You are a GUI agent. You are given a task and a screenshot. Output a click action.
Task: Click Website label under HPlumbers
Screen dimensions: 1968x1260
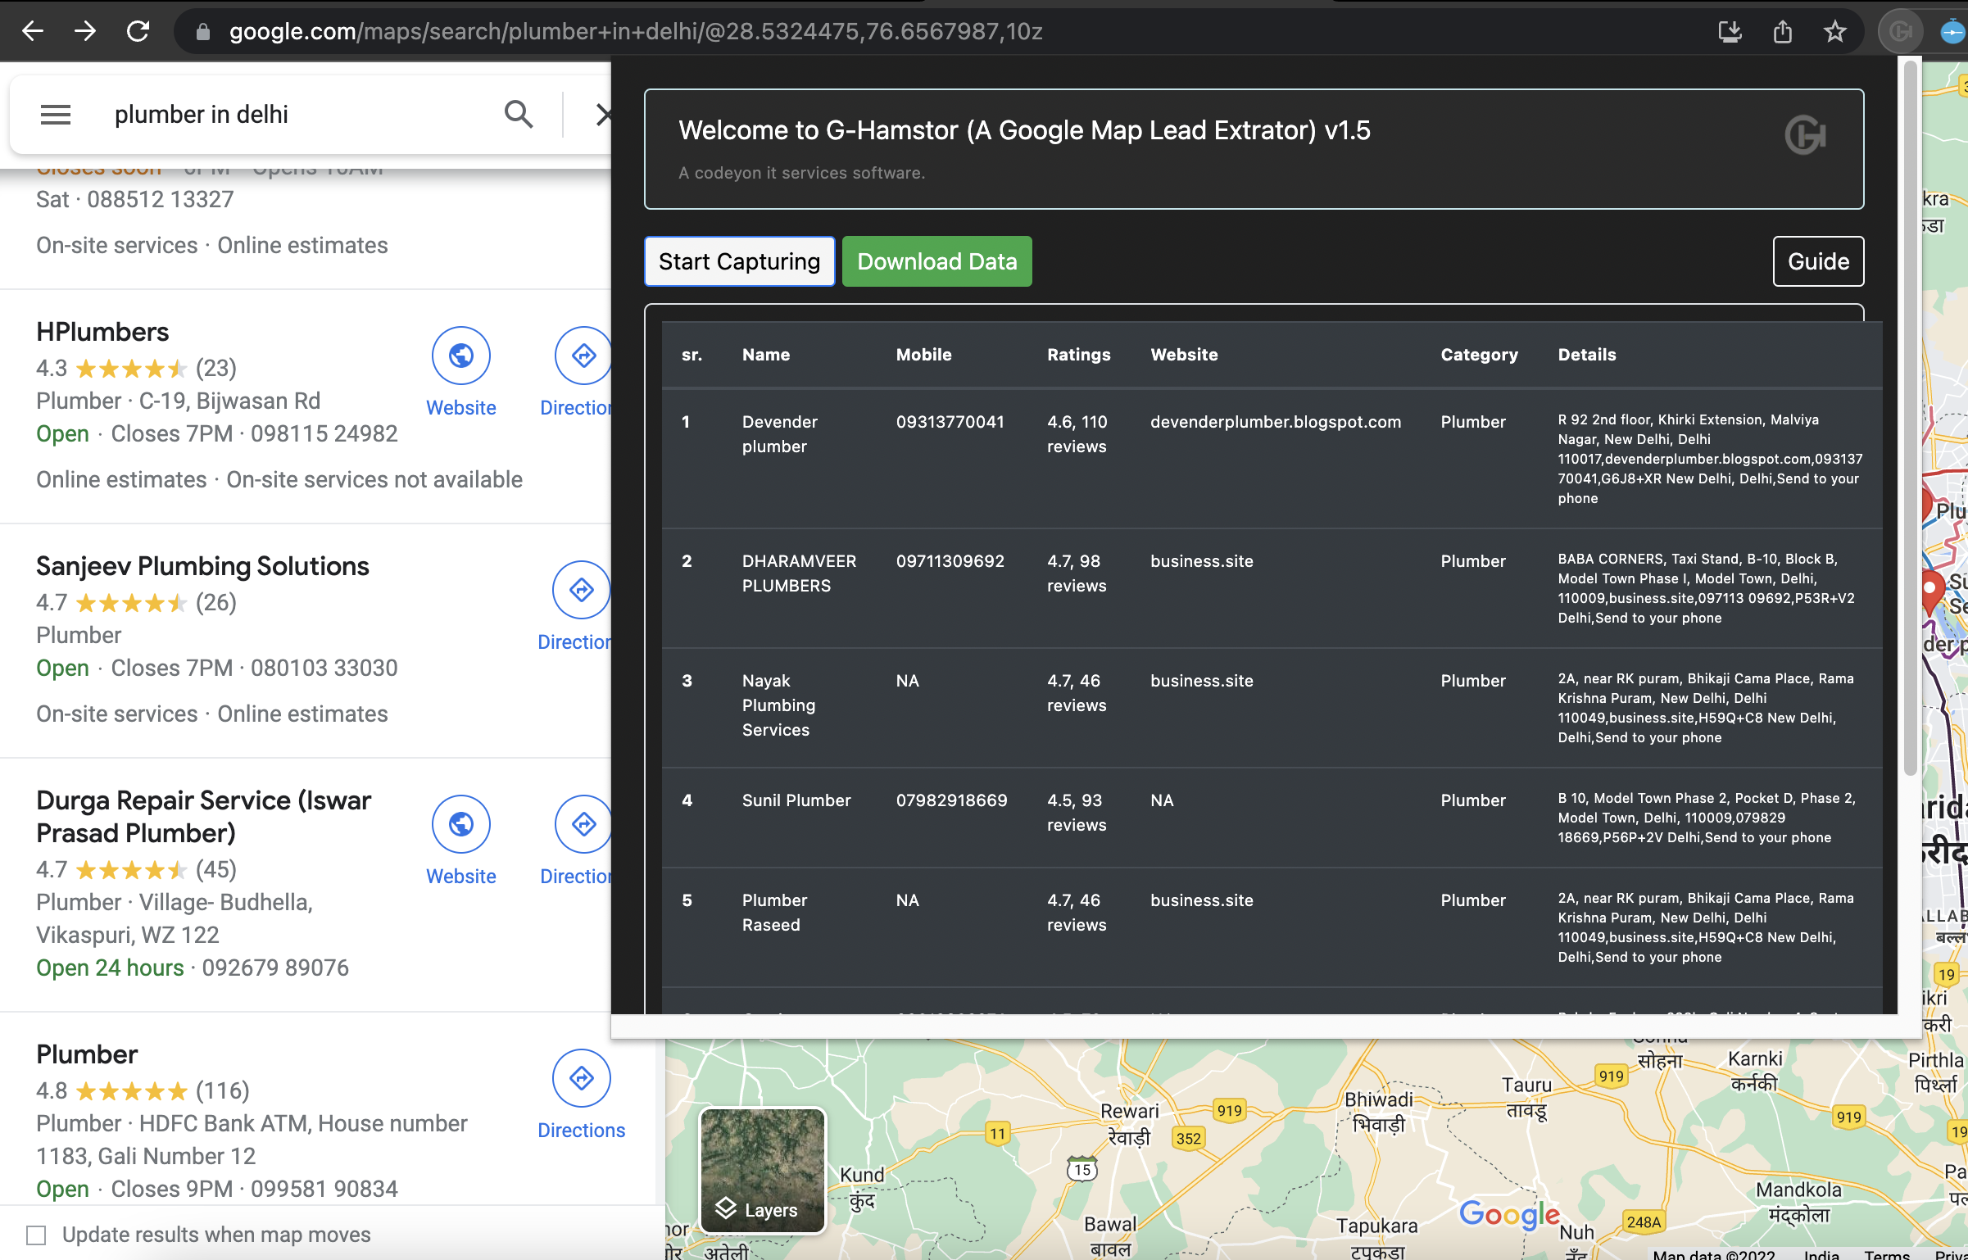click(461, 408)
